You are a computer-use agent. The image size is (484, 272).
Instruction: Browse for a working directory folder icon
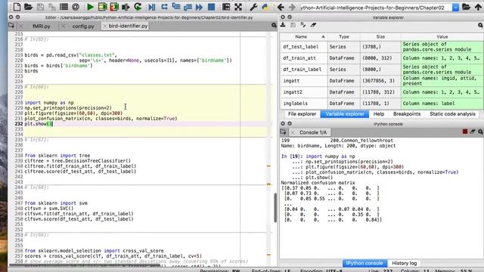466,7
